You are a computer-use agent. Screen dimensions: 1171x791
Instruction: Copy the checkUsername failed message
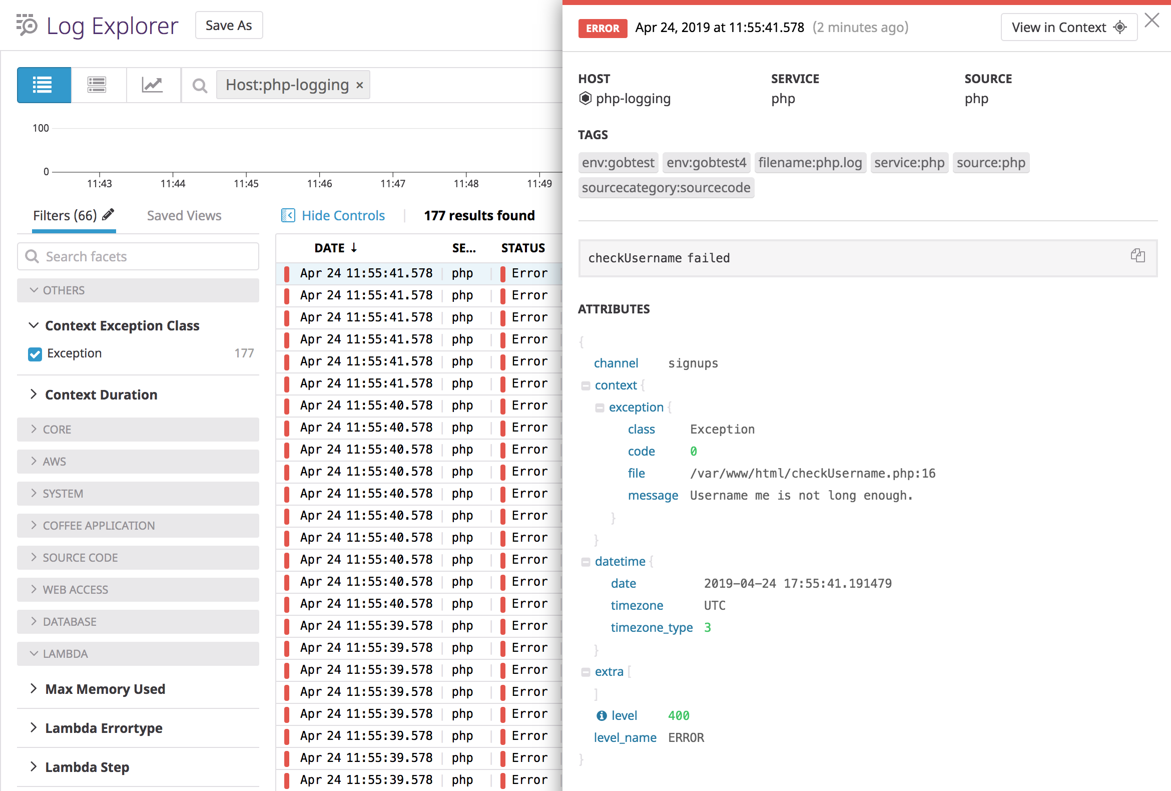click(1138, 256)
